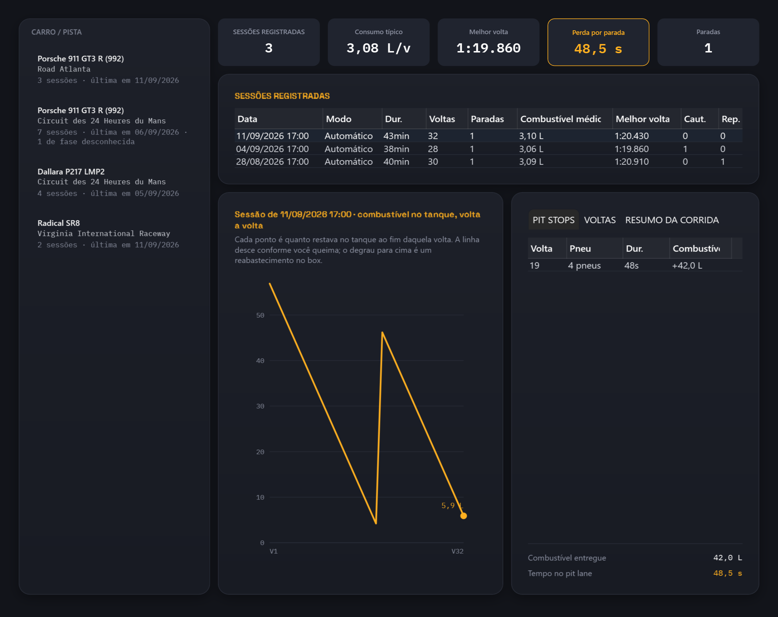Click the V1 axis label
The width and height of the screenshot is (778, 617).
pyautogui.click(x=273, y=551)
